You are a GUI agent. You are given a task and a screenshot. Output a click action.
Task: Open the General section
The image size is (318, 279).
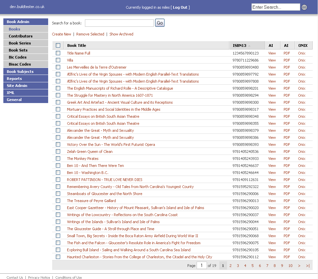tap(26, 100)
